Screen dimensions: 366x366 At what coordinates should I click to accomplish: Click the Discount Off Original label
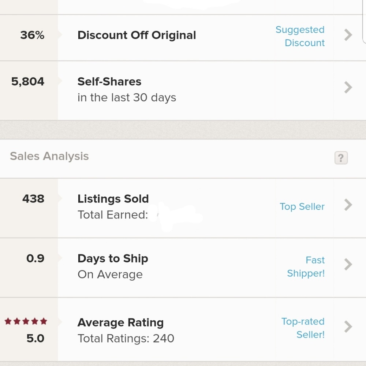tap(137, 35)
